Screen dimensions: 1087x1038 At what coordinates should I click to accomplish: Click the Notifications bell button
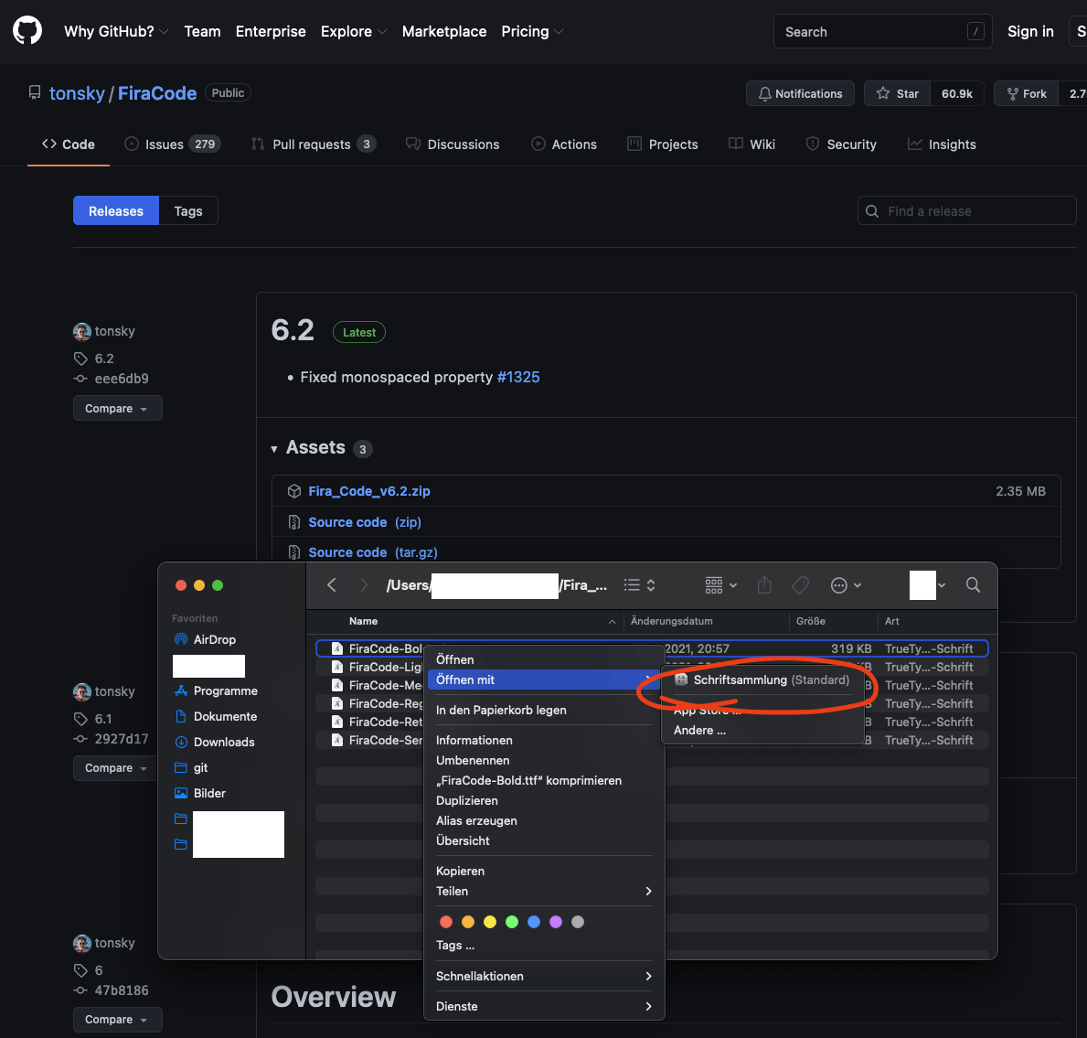click(800, 93)
